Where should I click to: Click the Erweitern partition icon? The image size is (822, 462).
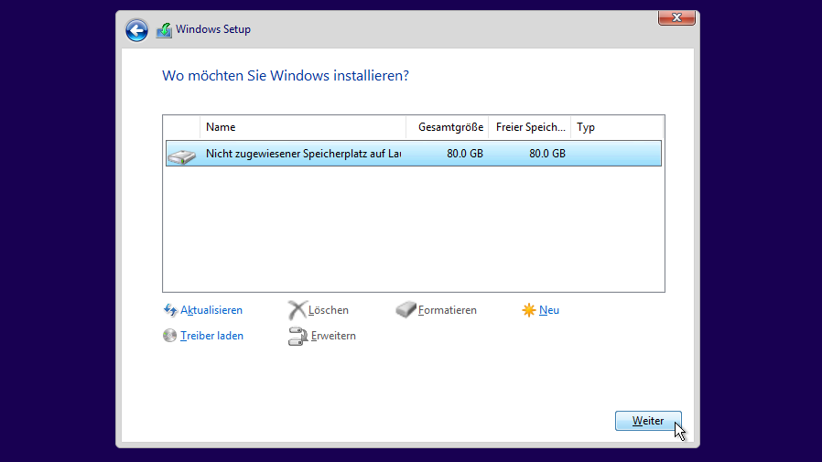coord(297,336)
